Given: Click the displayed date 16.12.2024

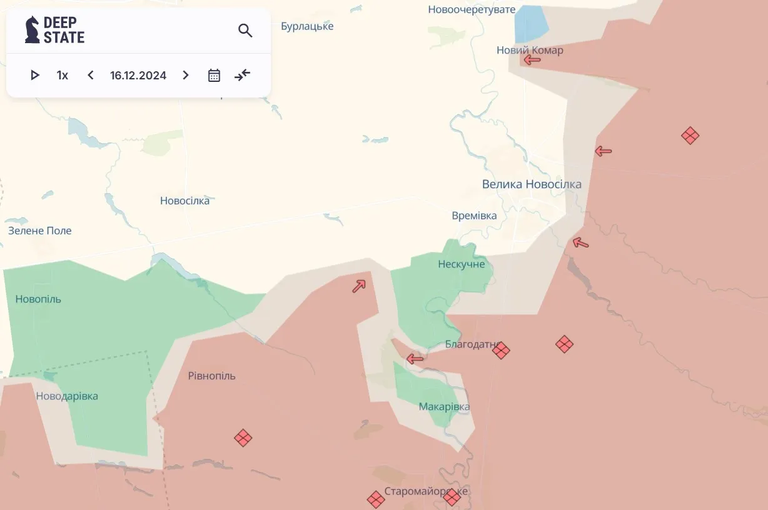Looking at the screenshot, I should click(138, 75).
